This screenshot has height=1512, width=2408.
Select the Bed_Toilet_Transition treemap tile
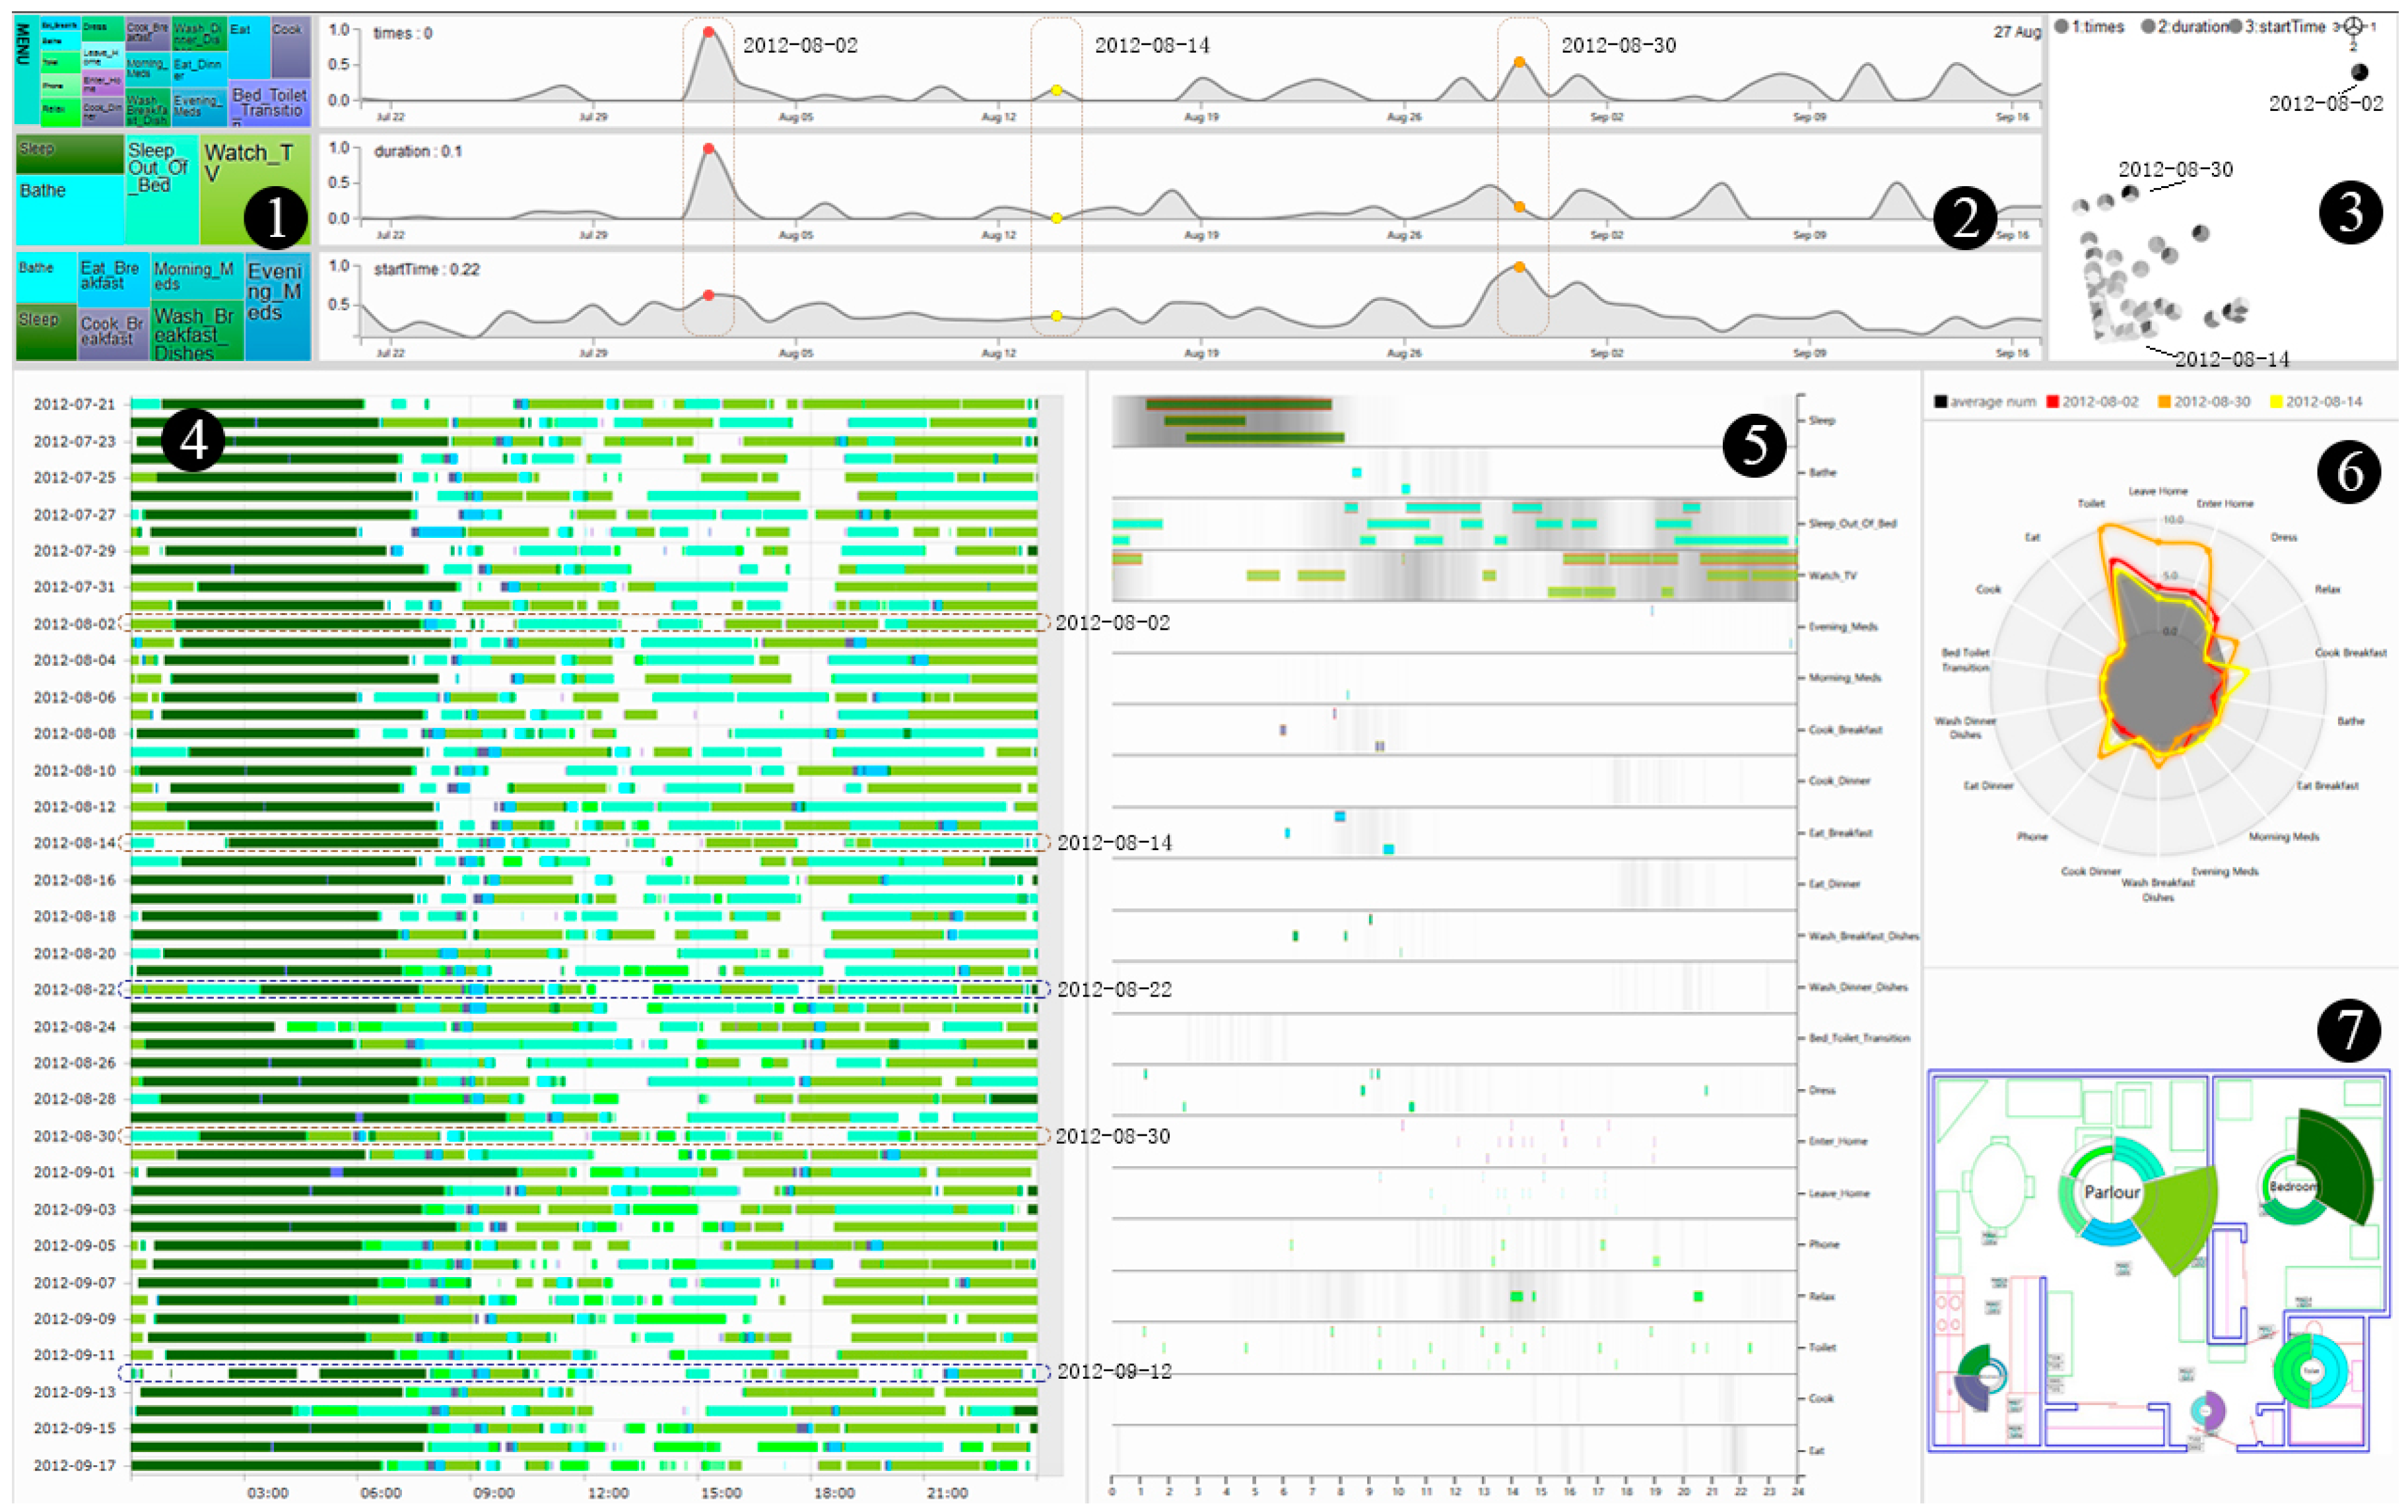tap(270, 103)
